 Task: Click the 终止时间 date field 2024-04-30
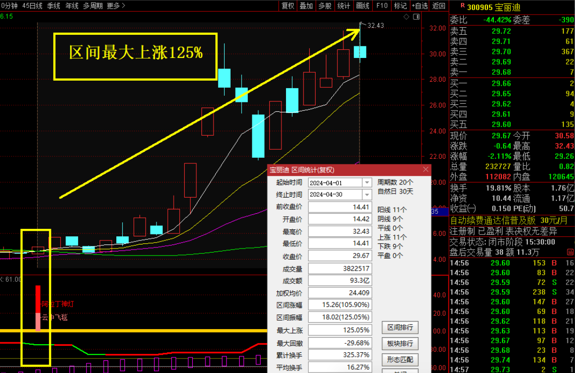pos(335,195)
